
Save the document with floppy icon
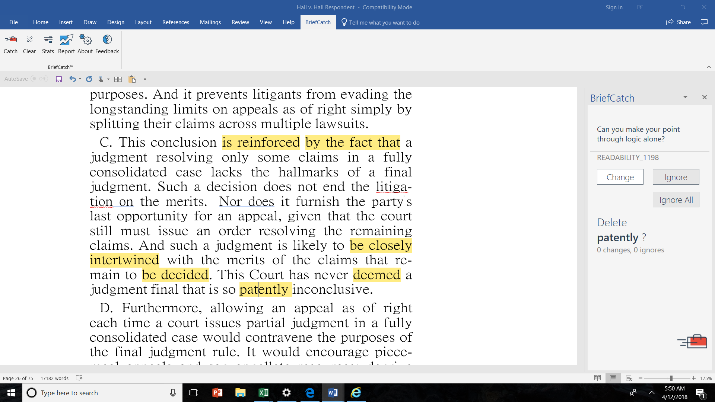pos(59,79)
